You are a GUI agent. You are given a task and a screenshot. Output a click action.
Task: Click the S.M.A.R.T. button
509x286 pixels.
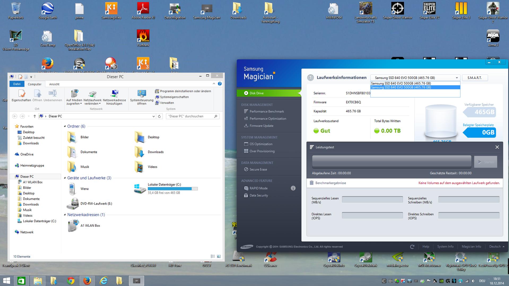pyautogui.click(x=475, y=78)
